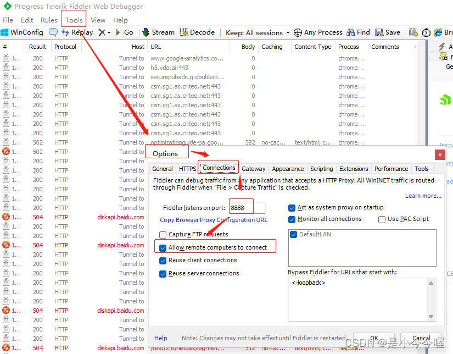This screenshot has width=453, height=354.
Task: Switch to Appearance tab
Action: pyautogui.click(x=288, y=169)
